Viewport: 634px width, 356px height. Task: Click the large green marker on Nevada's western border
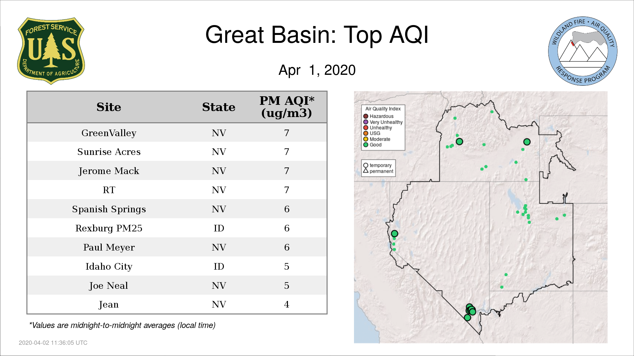pyautogui.click(x=394, y=233)
